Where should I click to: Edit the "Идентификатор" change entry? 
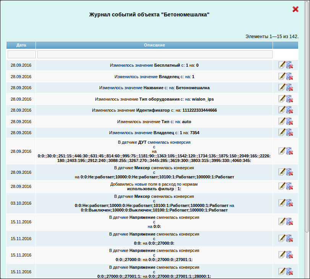pos(282,110)
